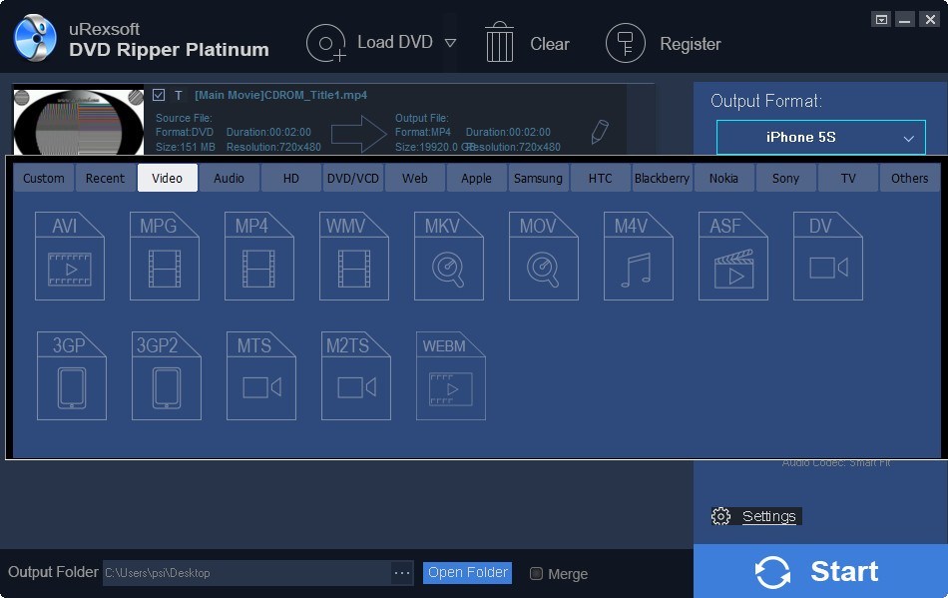The image size is (948, 598).
Task: Enable the Merge checkbox
Action: 536,574
